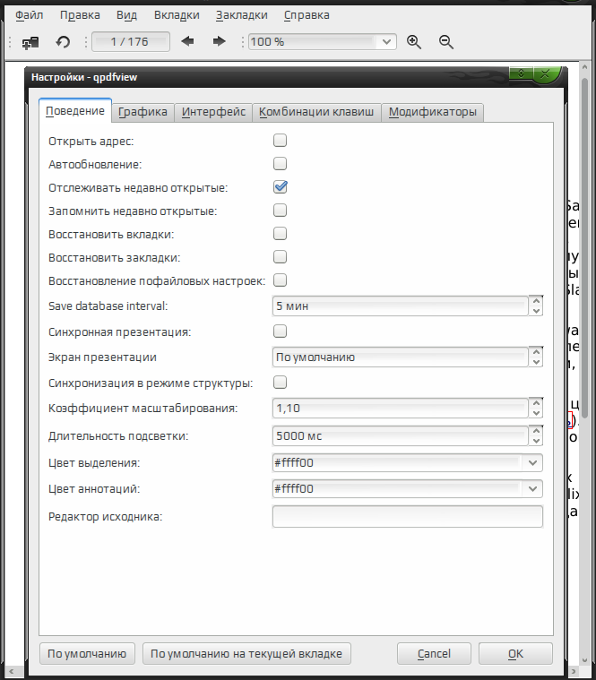Screen dimensions: 596x680
Task: Uncheck Отслеживать недавно открытые
Action: tap(281, 187)
